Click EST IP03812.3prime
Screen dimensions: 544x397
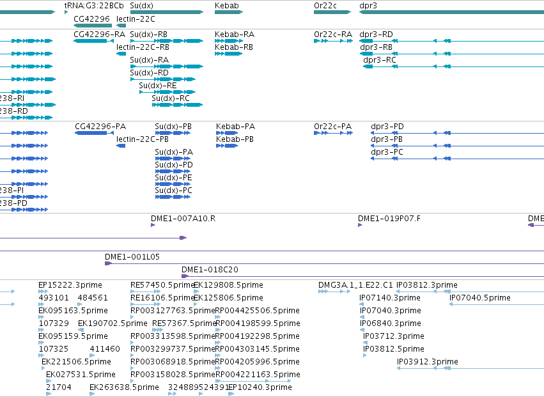427,285
